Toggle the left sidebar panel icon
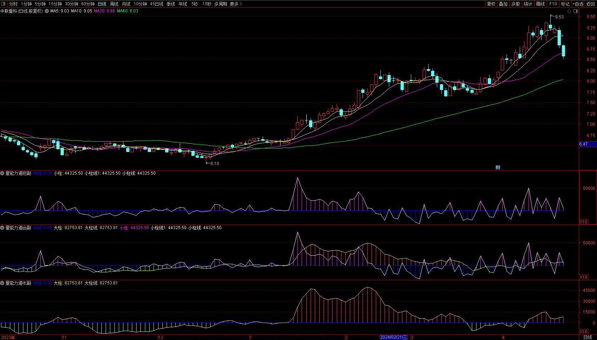The height and width of the screenshot is (340, 597). pos(3,4)
